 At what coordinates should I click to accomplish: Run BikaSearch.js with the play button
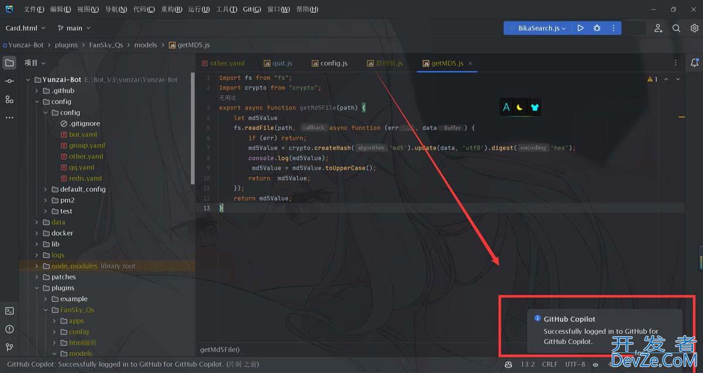tap(580, 28)
